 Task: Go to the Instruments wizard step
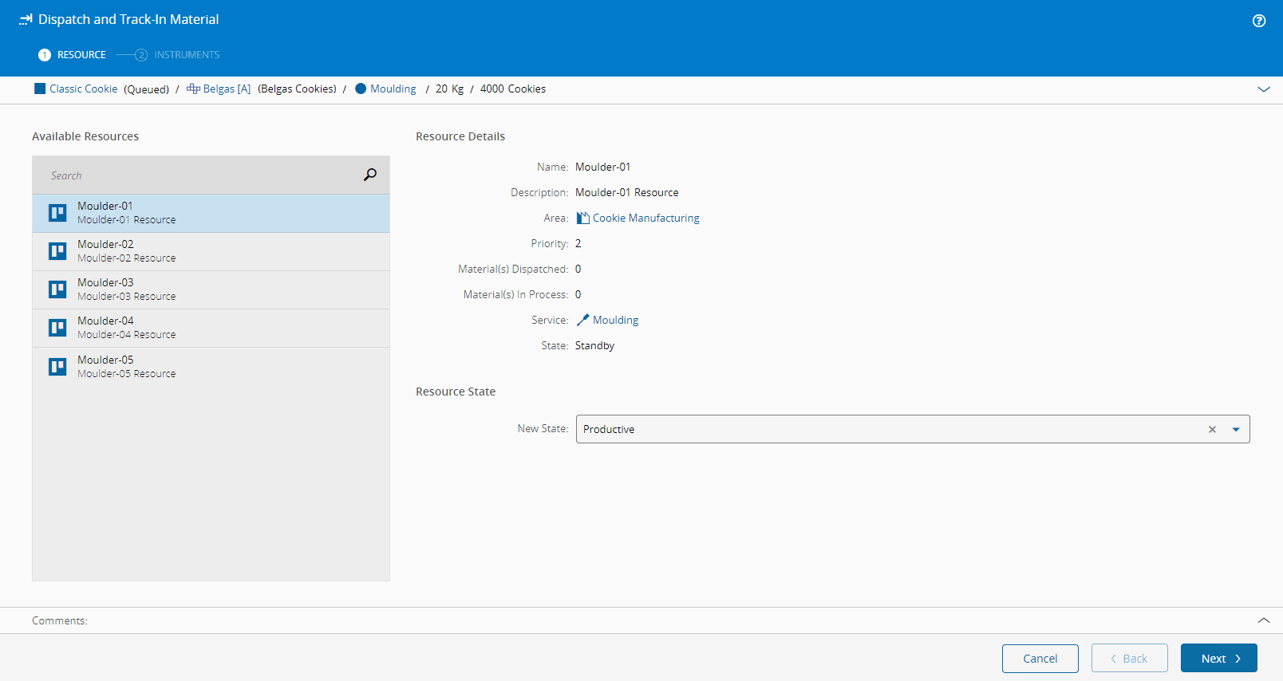[186, 55]
